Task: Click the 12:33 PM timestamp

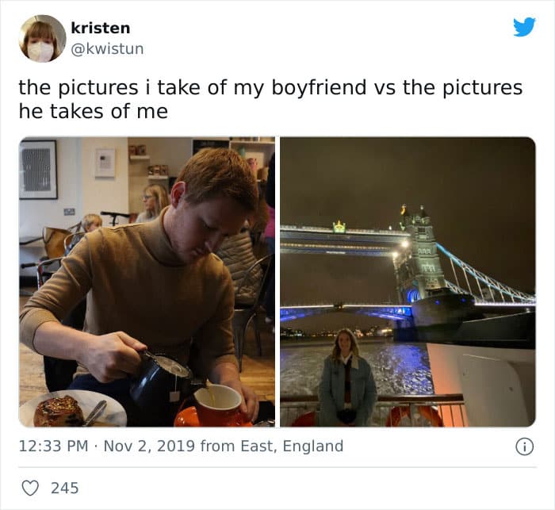Action: 53,446
